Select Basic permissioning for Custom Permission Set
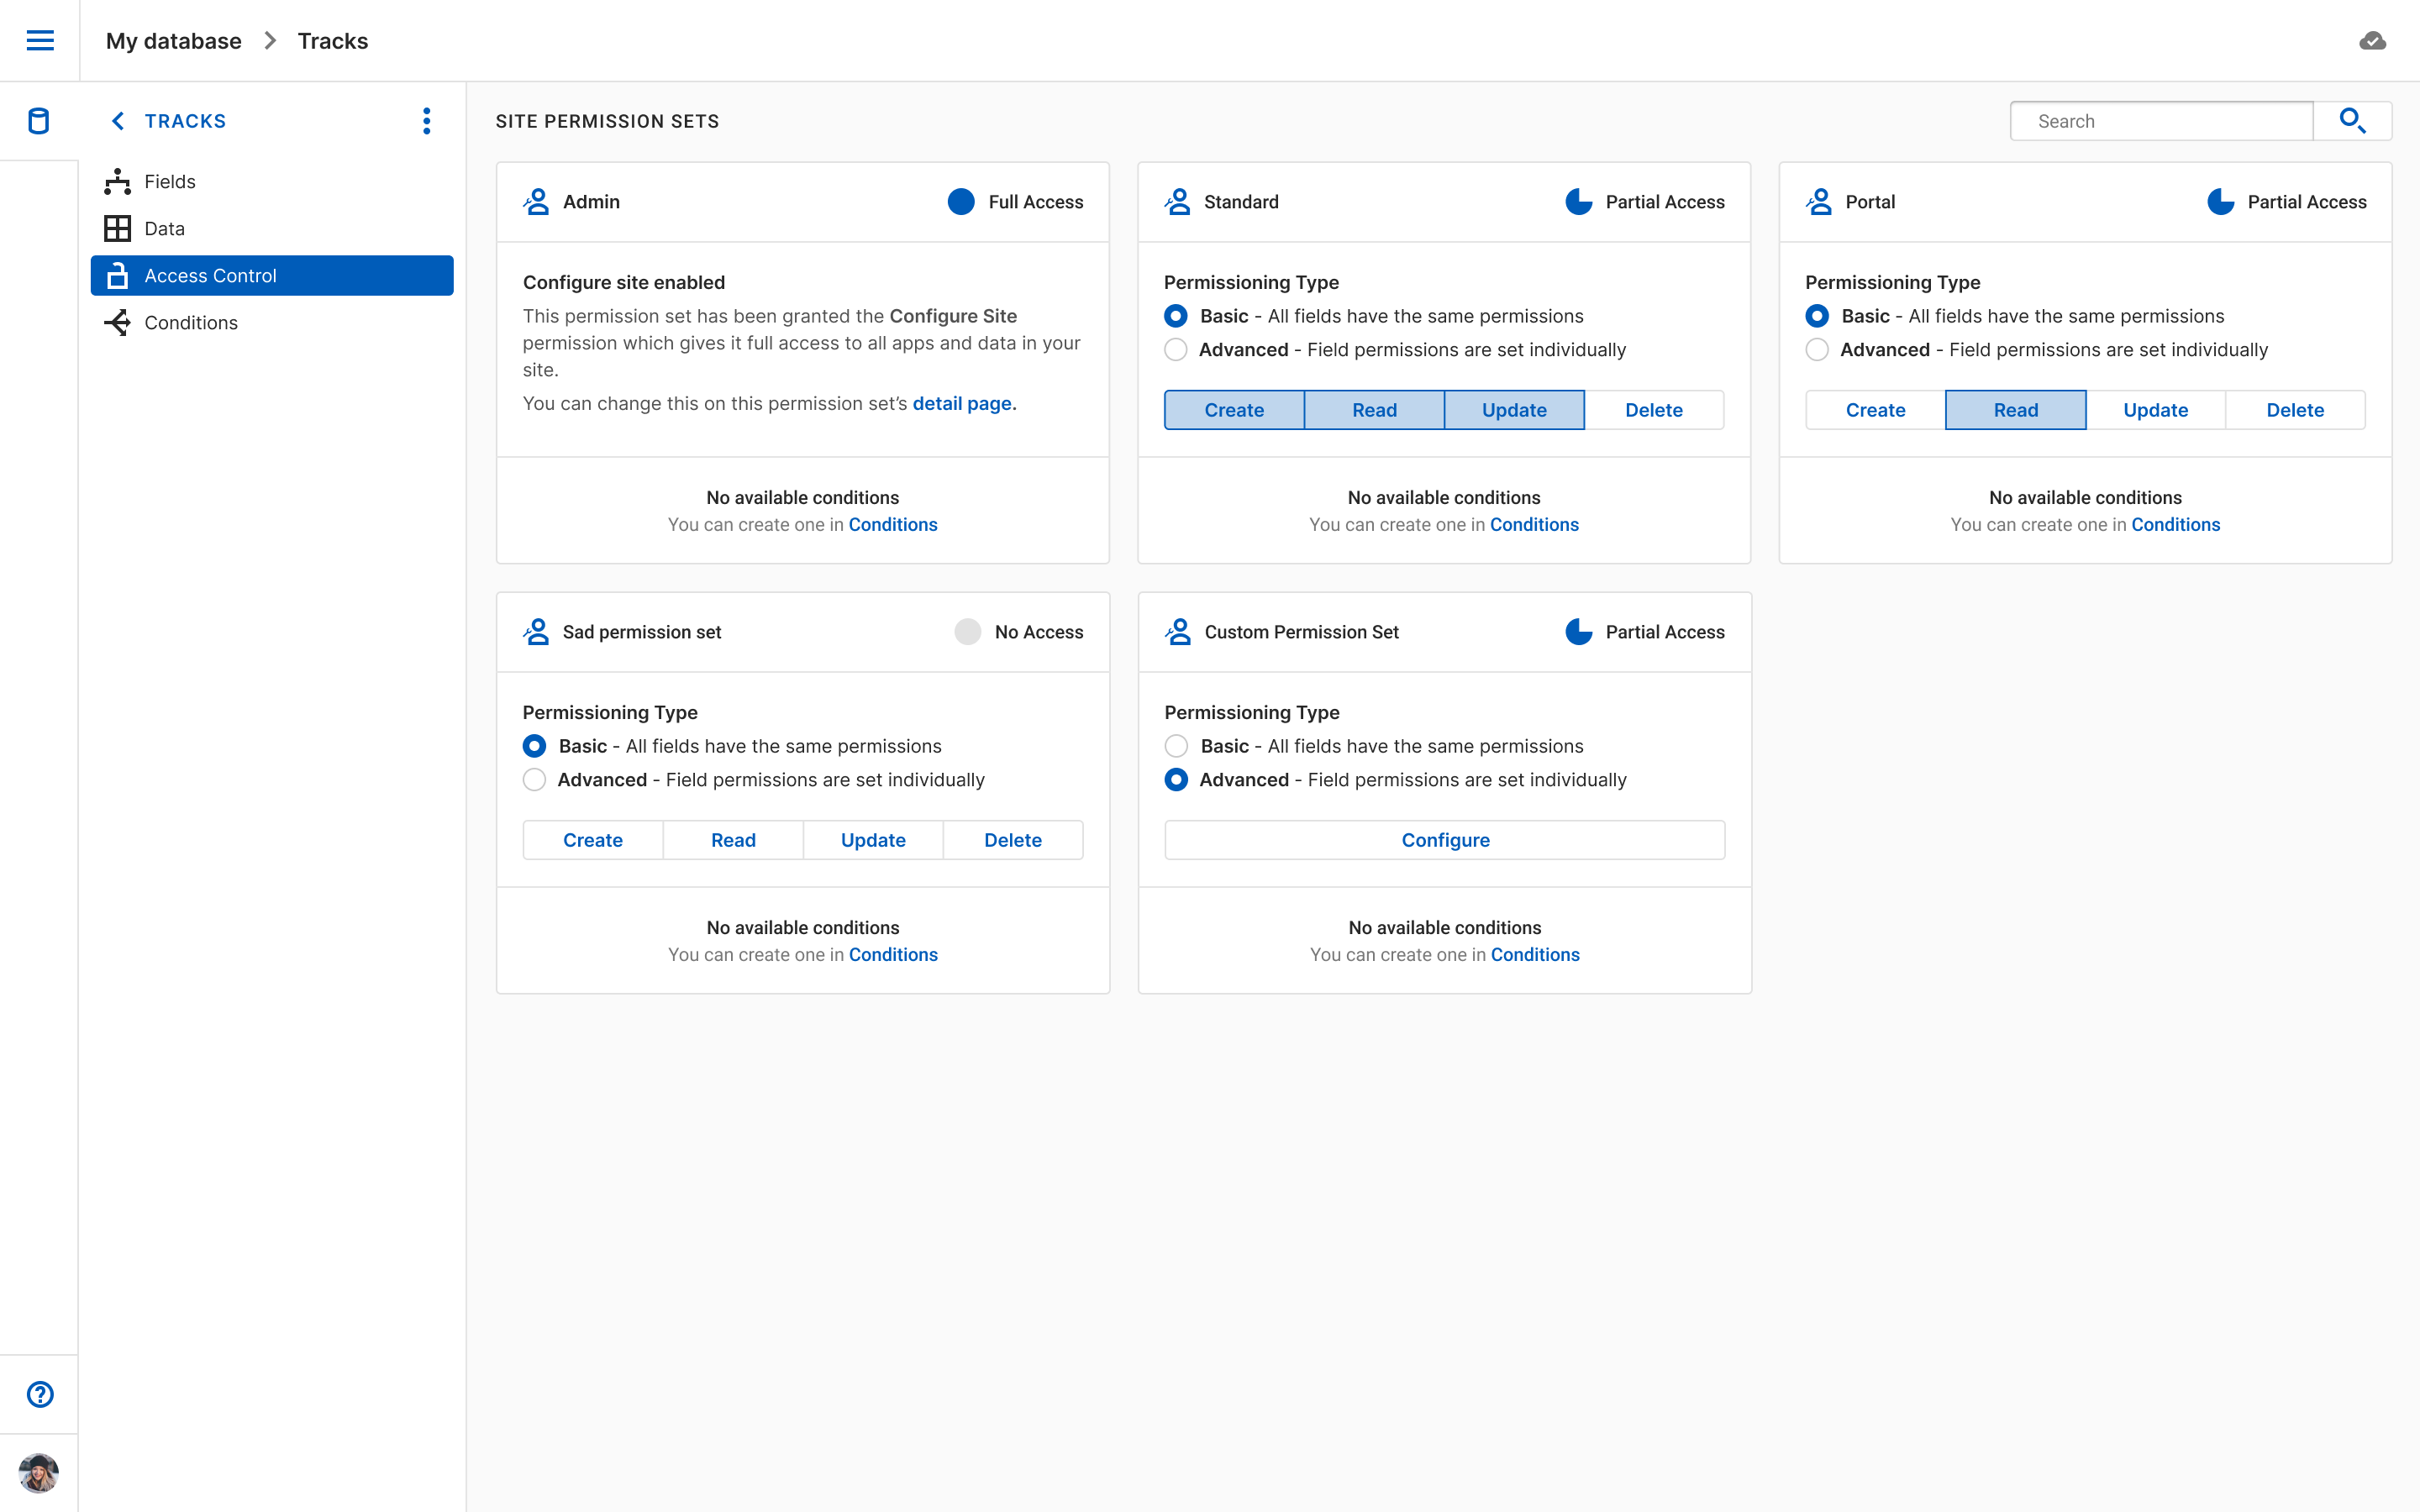Viewport: 2420px width, 1512px height. coord(1176,746)
